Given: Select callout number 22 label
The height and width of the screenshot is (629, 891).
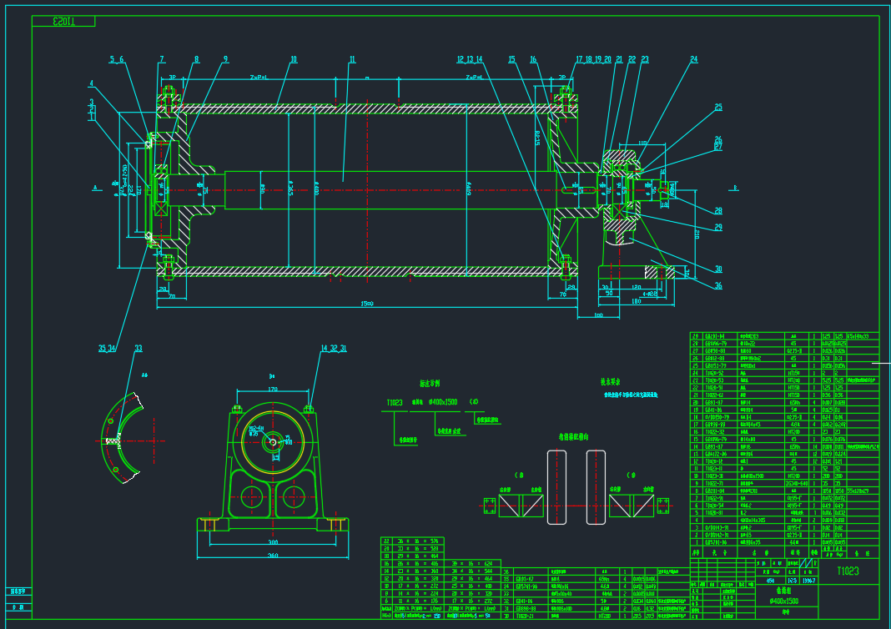Looking at the screenshot, I should [632, 59].
